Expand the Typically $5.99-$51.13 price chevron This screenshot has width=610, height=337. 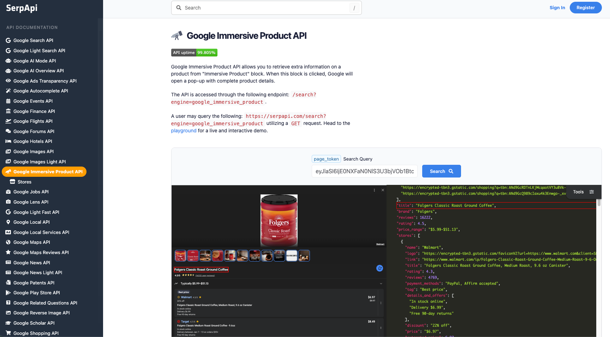[x=381, y=283]
